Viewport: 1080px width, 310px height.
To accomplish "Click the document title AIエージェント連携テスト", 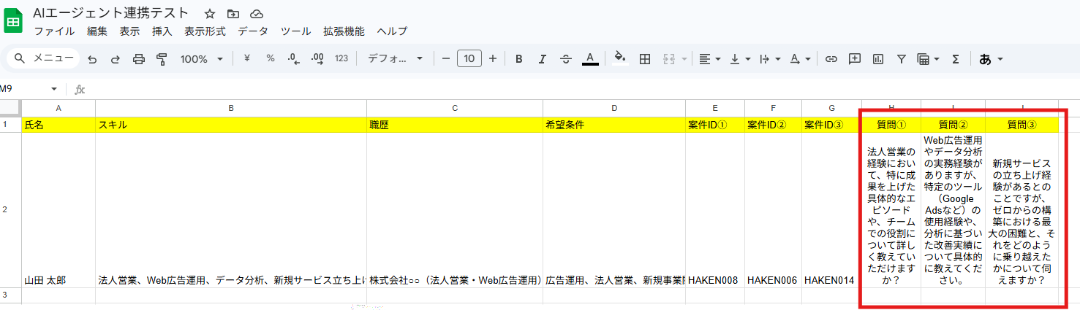I will pos(110,13).
